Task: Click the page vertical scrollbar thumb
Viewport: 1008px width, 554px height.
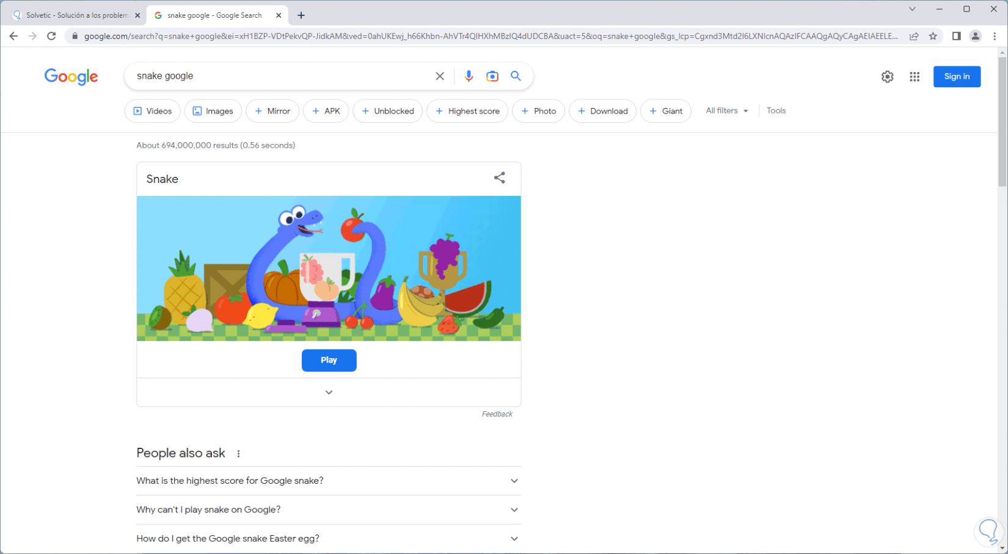Action: point(1002,122)
